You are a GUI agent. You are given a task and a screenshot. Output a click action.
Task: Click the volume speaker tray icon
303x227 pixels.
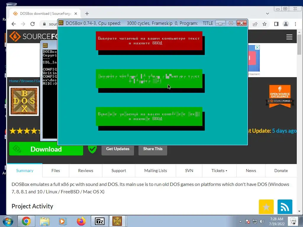262,221
